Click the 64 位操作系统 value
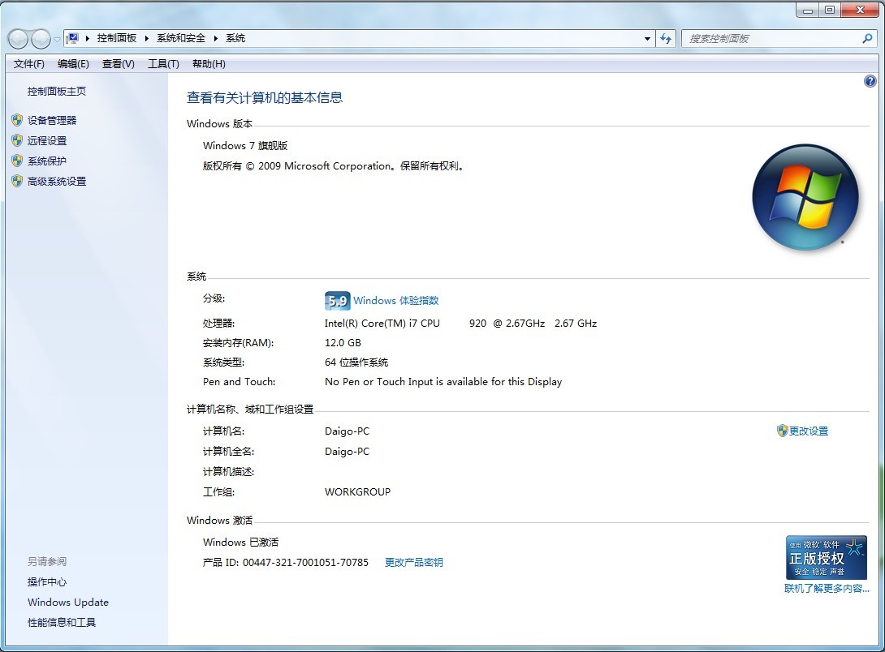This screenshot has width=885, height=652. click(x=356, y=362)
